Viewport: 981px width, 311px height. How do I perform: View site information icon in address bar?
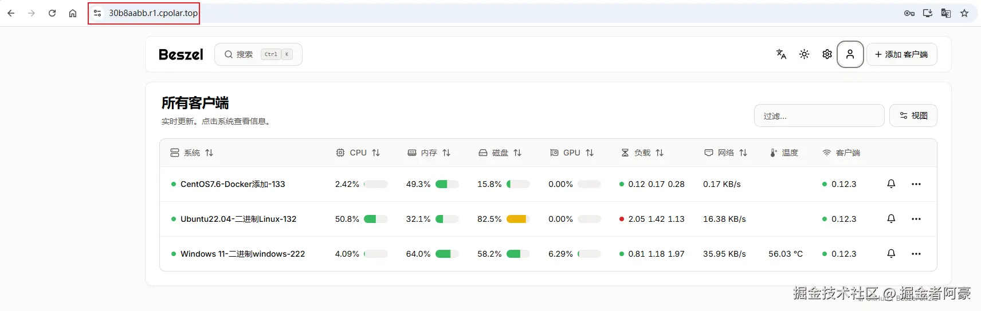(97, 13)
